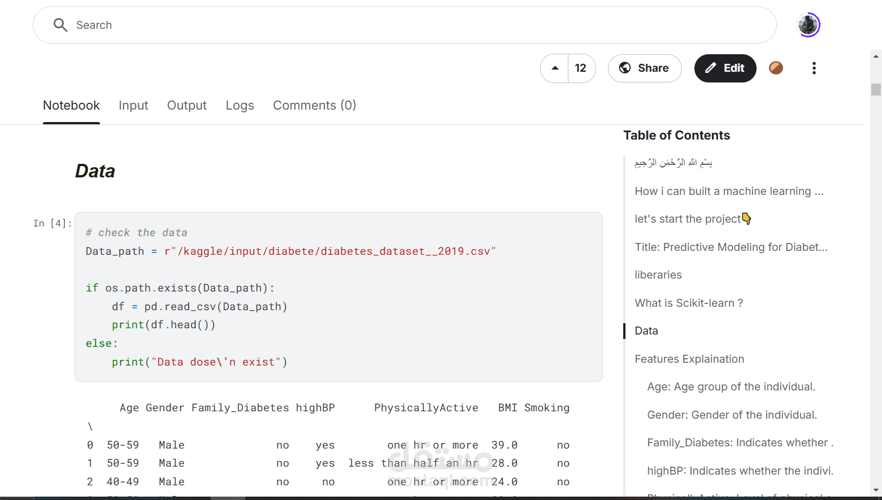The height and width of the screenshot is (500, 882).
Task: Switch to the Input tab
Action: coord(133,106)
